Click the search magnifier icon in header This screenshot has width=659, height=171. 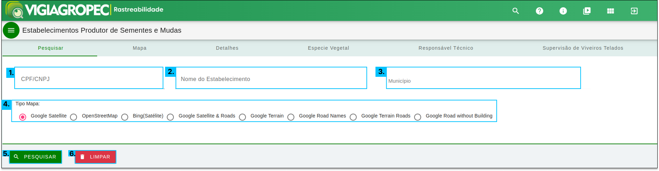pos(515,11)
